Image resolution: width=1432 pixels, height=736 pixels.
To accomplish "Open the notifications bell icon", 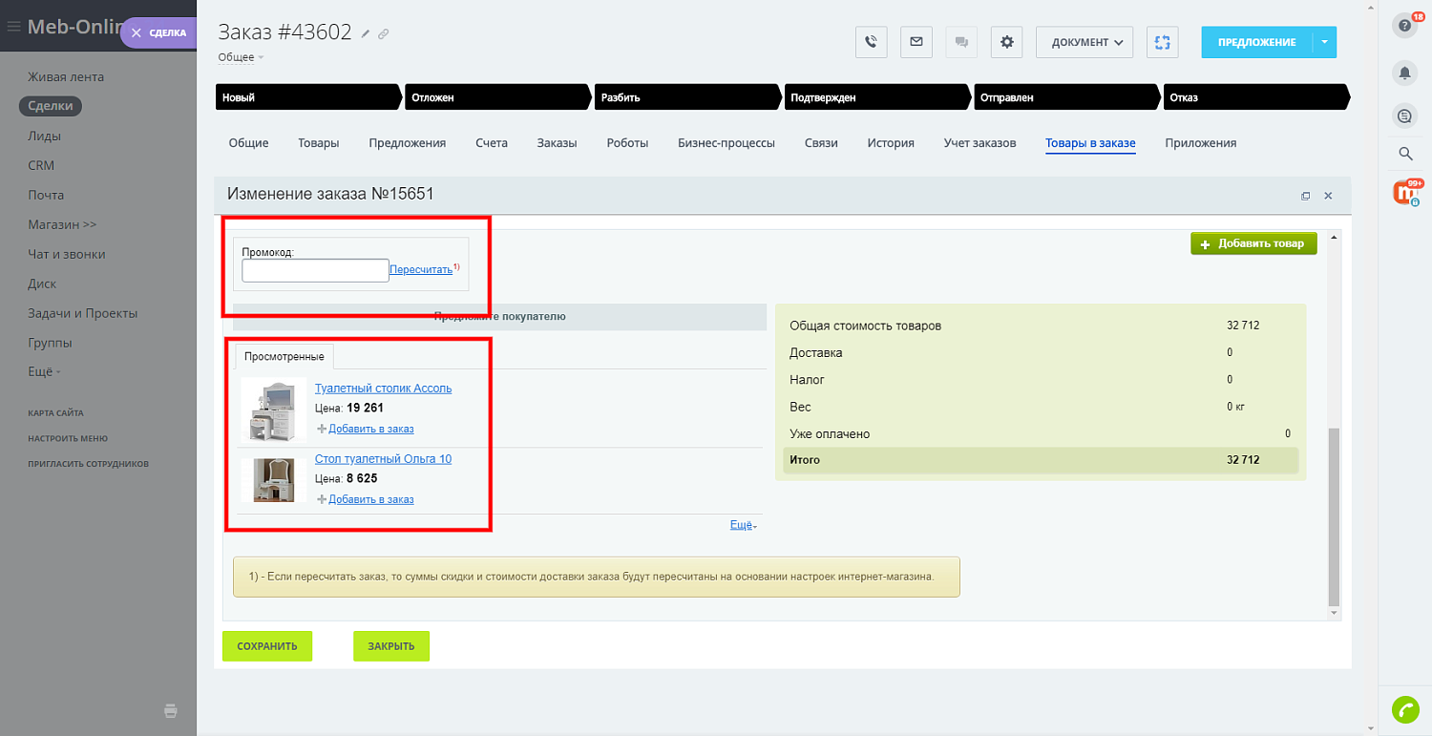I will tap(1404, 74).
